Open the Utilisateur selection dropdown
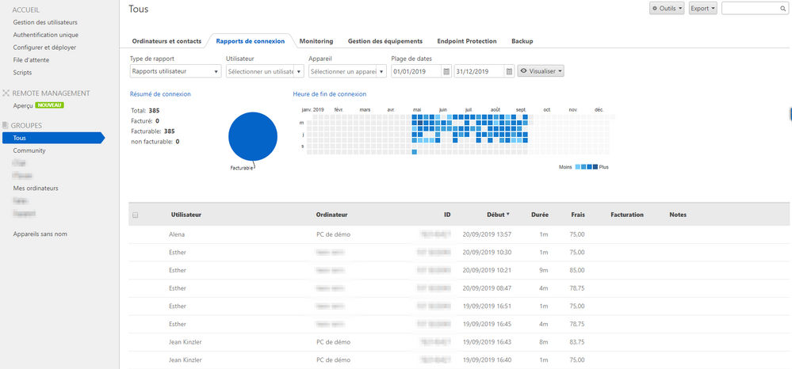Image resolution: width=792 pixels, height=369 pixels. tap(265, 71)
